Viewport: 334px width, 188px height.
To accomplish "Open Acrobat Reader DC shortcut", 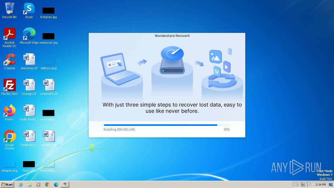I will (9, 38).
